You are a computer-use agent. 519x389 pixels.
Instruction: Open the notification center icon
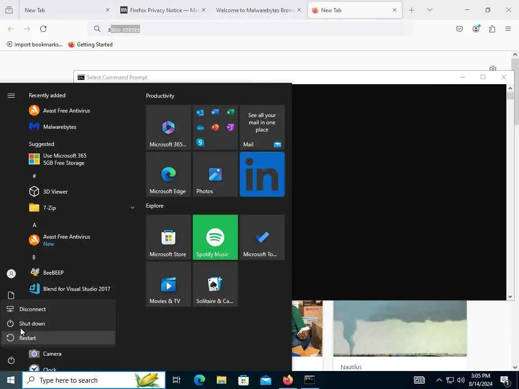coord(505,380)
